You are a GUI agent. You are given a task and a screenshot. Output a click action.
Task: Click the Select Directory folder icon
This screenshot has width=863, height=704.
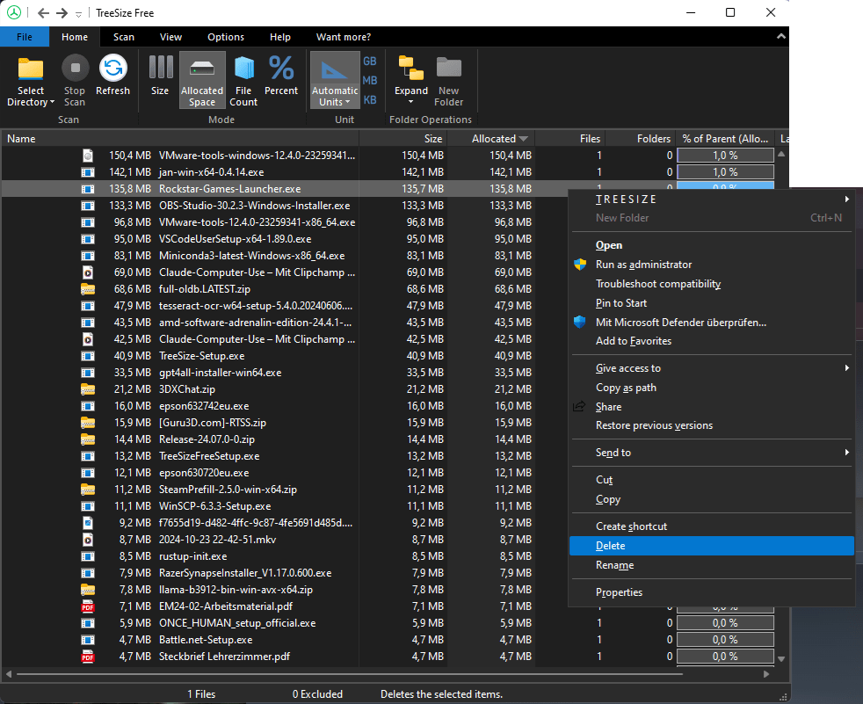(x=31, y=69)
